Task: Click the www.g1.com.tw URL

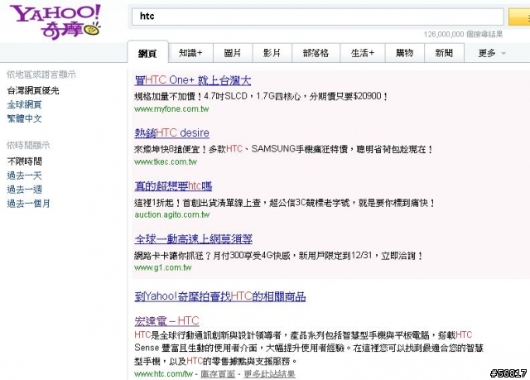Action: pyautogui.click(x=162, y=267)
